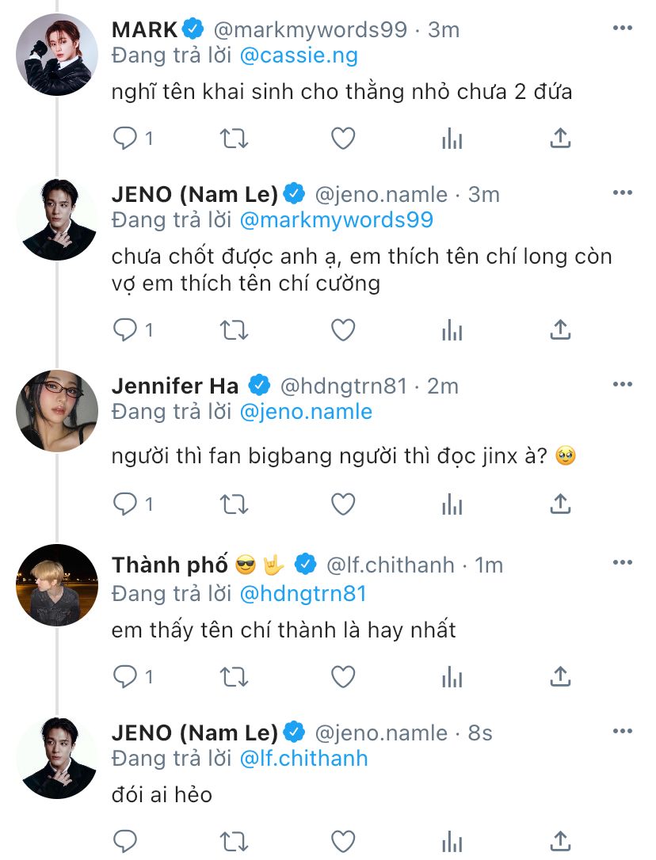Open the @markmywords99 reply mention link
656x860 pixels.
(336, 219)
